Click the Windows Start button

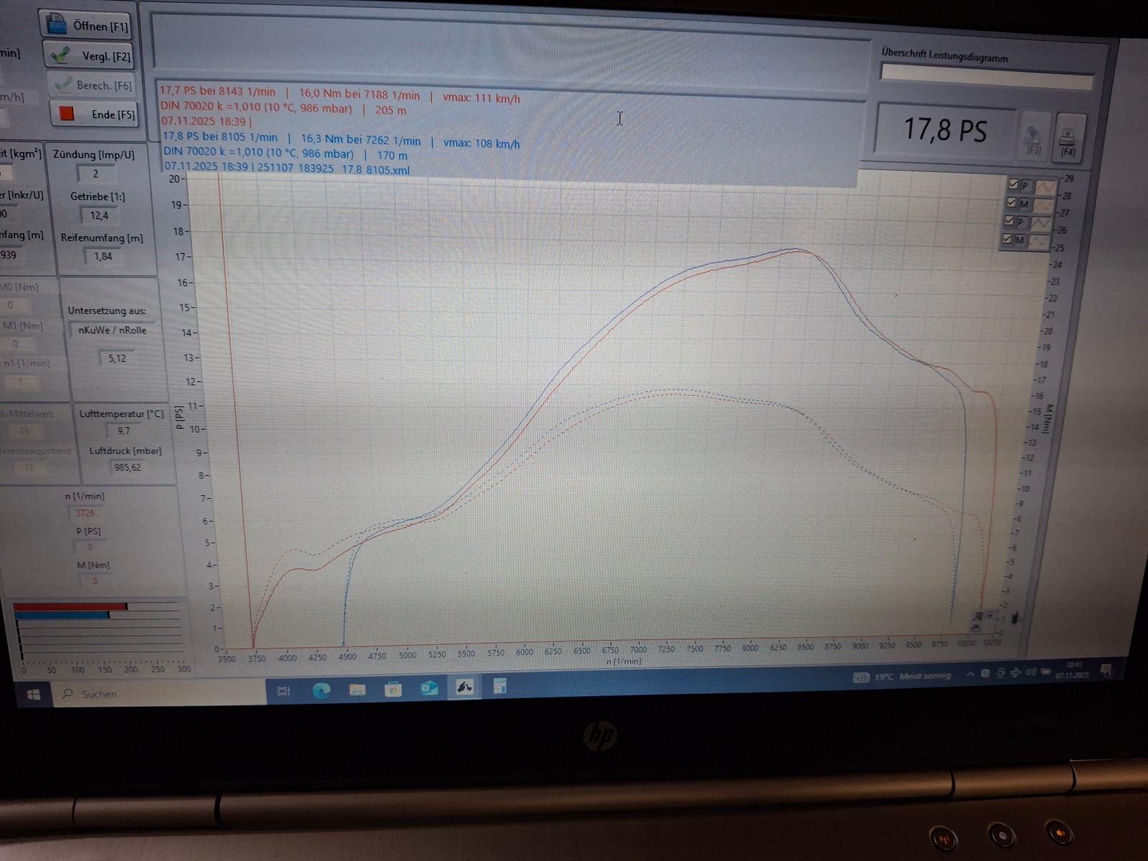point(33,695)
